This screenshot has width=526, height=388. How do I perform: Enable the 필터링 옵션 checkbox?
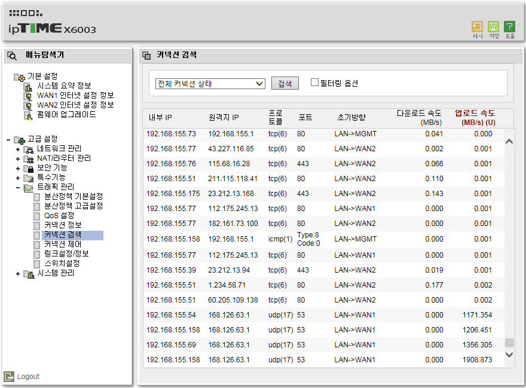pyautogui.click(x=314, y=83)
